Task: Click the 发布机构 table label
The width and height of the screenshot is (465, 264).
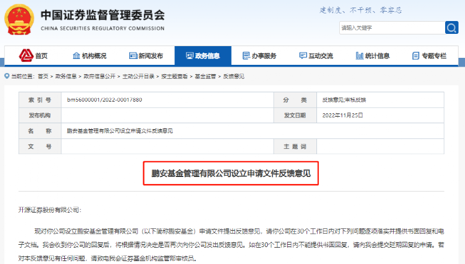Action: (x=40, y=115)
